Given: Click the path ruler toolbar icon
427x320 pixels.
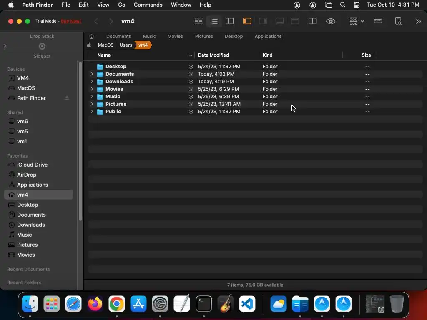Looking at the screenshot, I should 378,21.
